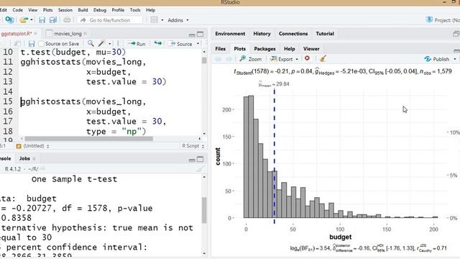Save all open documents

52,20
